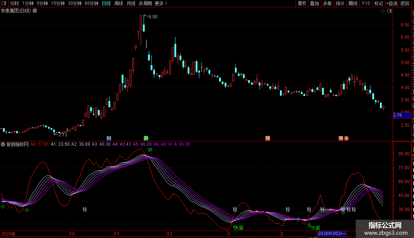
Task: Switch to 月线 monthly chart
Action: 131,3
